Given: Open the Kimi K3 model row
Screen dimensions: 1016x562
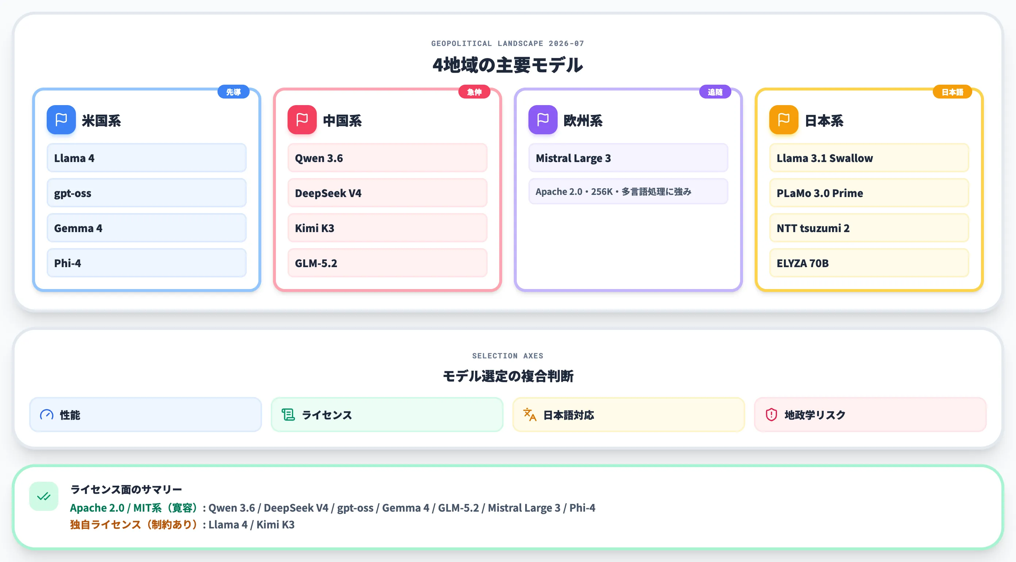Looking at the screenshot, I should 387,228.
